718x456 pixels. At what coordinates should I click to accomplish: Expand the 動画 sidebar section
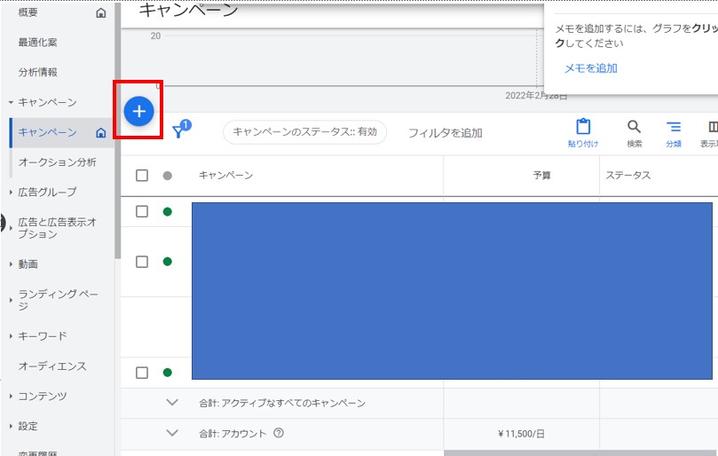point(11,264)
